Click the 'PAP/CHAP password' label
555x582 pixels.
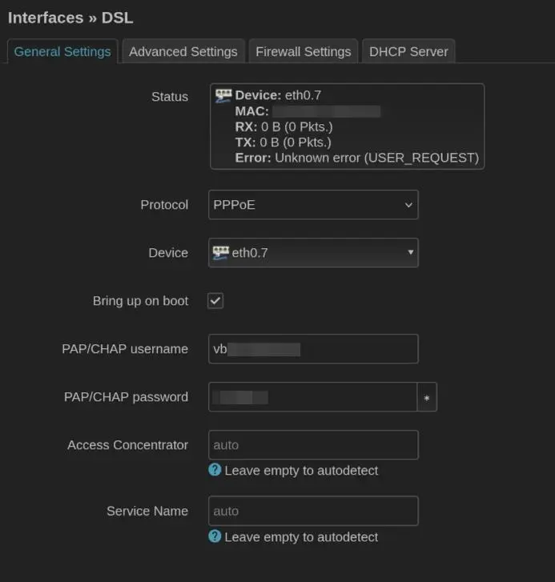[x=126, y=397]
